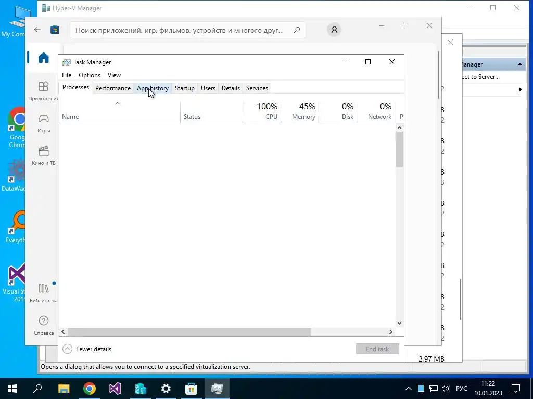Image resolution: width=533 pixels, height=399 pixels.
Task: Open Библиотека in Store sidebar
Action: [x=44, y=293]
